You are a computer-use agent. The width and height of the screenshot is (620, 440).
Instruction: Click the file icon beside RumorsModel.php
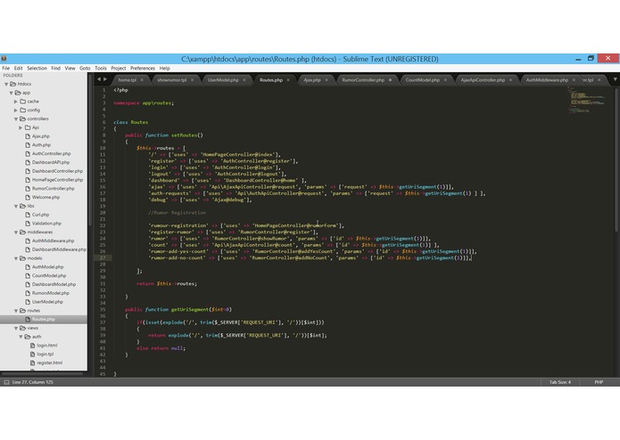click(x=28, y=293)
